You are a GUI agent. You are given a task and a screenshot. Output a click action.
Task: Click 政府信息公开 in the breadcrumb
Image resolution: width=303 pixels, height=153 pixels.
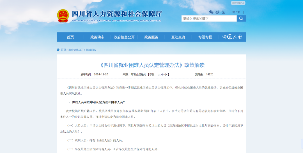(x=76, y=50)
